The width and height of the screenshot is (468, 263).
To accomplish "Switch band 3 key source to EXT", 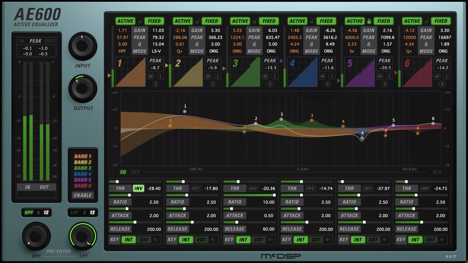I will (x=258, y=239).
